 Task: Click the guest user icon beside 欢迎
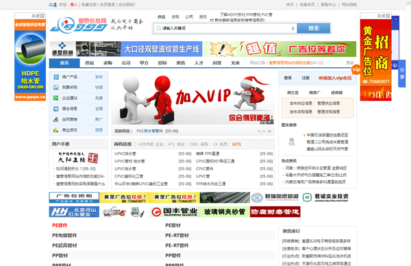click(53, 5)
